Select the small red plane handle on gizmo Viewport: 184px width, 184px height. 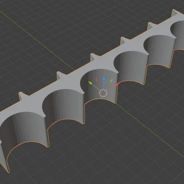click(97, 80)
